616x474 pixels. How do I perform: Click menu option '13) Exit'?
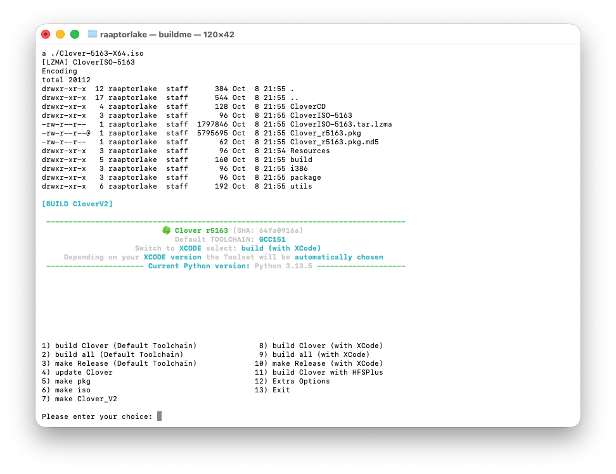tap(273, 390)
